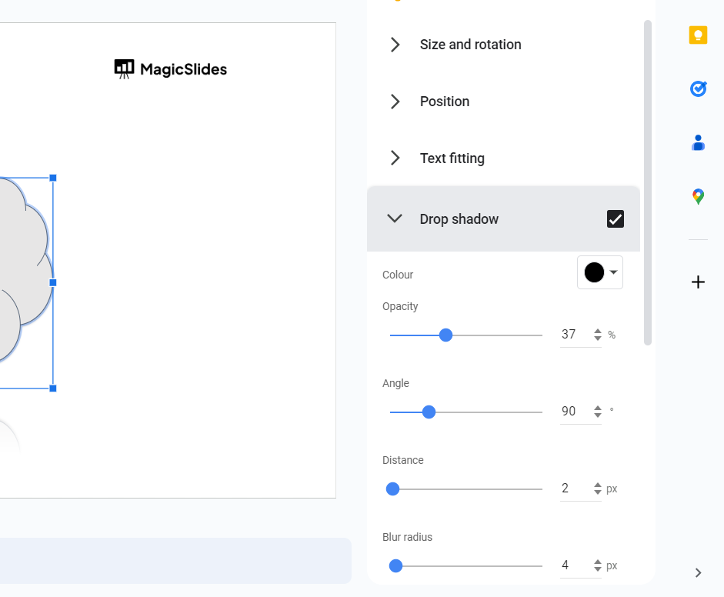Click the Distance slider handle

(393, 489)
